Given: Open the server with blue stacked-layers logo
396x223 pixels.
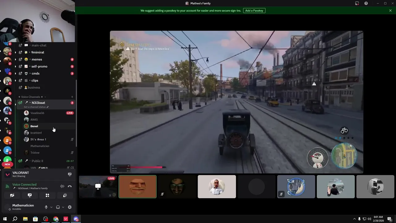Looking at the screenshot, I should 7,71.
